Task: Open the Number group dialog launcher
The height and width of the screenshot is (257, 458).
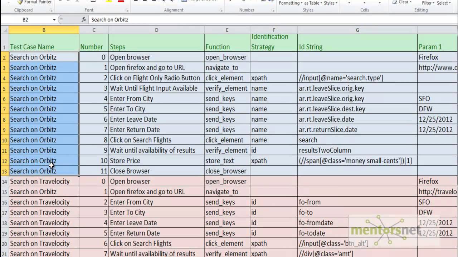Action: (x=273, y=10)
